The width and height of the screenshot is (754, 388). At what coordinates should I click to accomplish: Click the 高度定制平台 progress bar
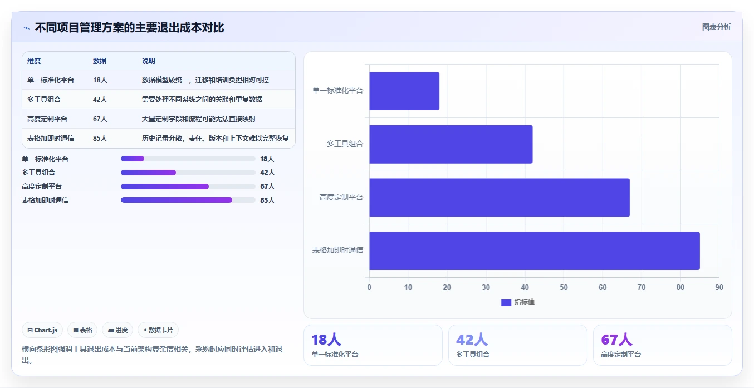pos(188,186)
